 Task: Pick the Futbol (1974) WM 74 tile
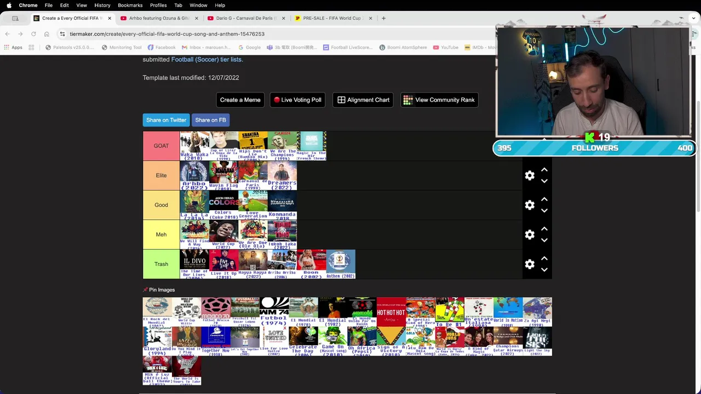point(274,312)
